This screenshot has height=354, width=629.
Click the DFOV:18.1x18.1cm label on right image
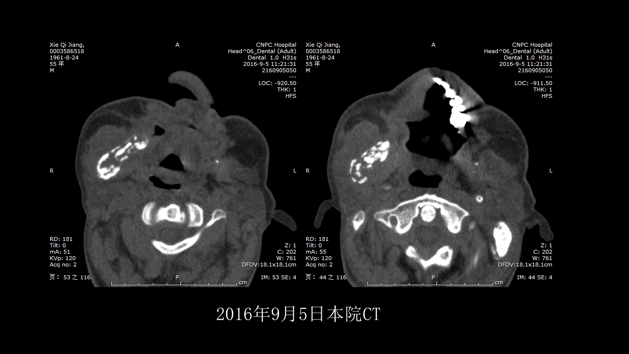(525, 265)
